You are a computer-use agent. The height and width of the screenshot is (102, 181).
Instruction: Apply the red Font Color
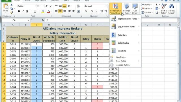click(49, 11)
